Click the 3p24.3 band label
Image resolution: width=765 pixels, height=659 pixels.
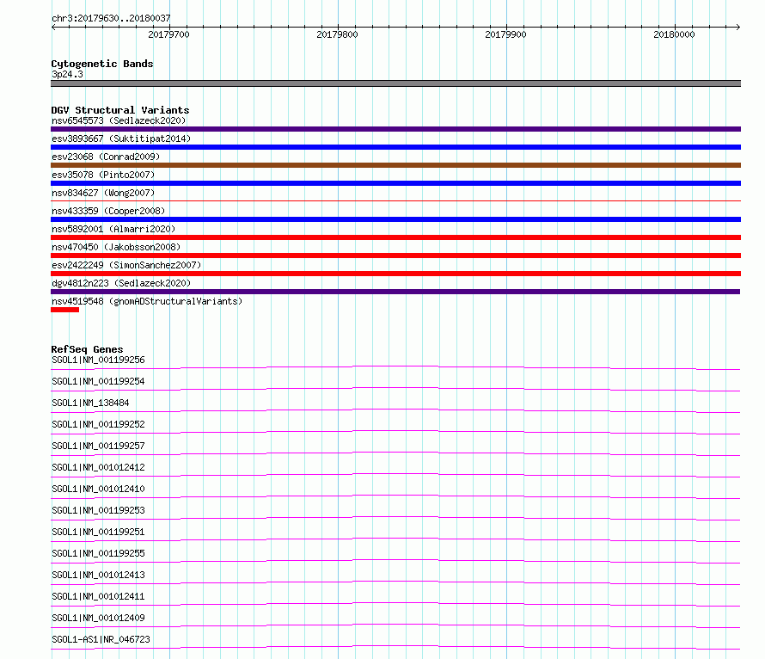tap(67, 74)
